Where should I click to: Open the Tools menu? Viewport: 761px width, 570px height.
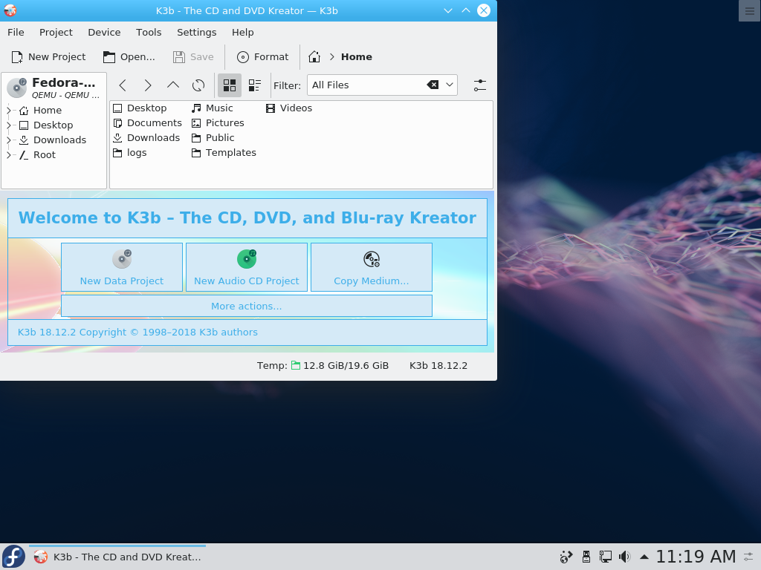[149, 32]
